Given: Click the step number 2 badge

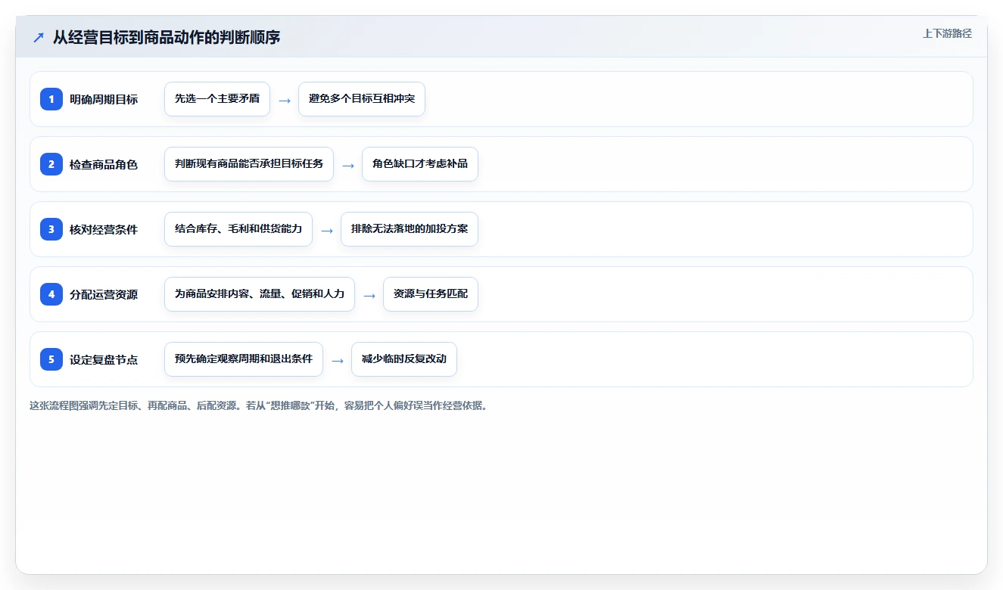Looking at the screenshot, I should 51,164.
